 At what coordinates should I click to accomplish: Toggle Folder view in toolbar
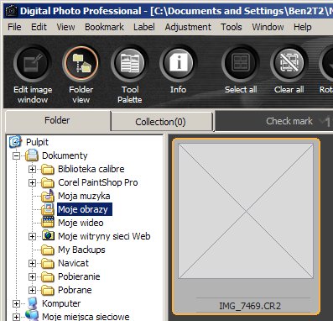(x=81, y=64)
